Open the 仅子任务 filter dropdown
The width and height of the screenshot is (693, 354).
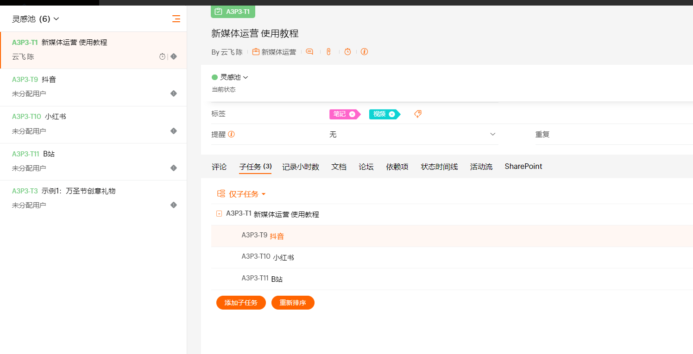click(242, 194)
